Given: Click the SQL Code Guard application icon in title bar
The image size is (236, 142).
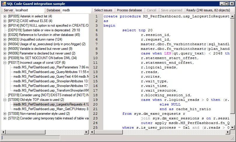Looking at the screenshot, I should (4, 4).
